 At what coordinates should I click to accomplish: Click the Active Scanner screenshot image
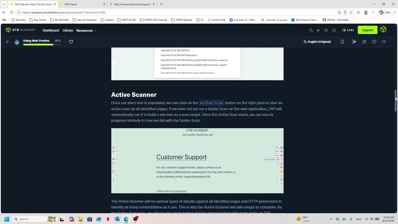click(197, 161)
